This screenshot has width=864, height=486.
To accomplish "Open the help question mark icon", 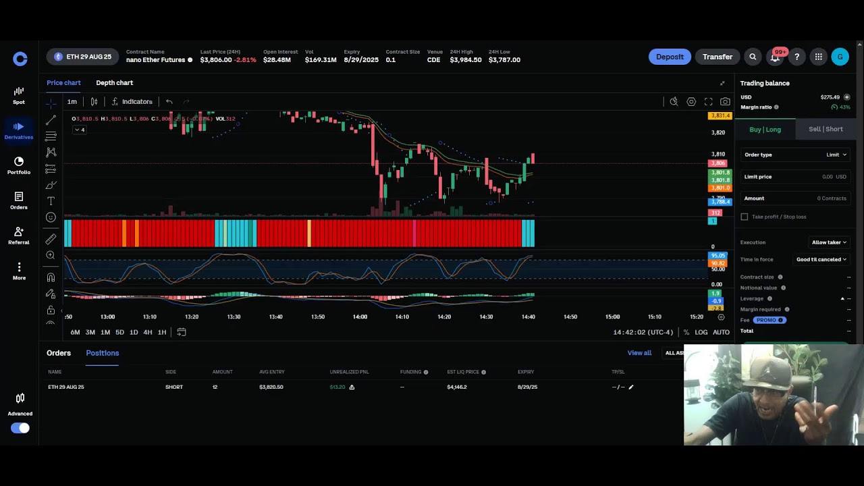I will coord(796,57).
